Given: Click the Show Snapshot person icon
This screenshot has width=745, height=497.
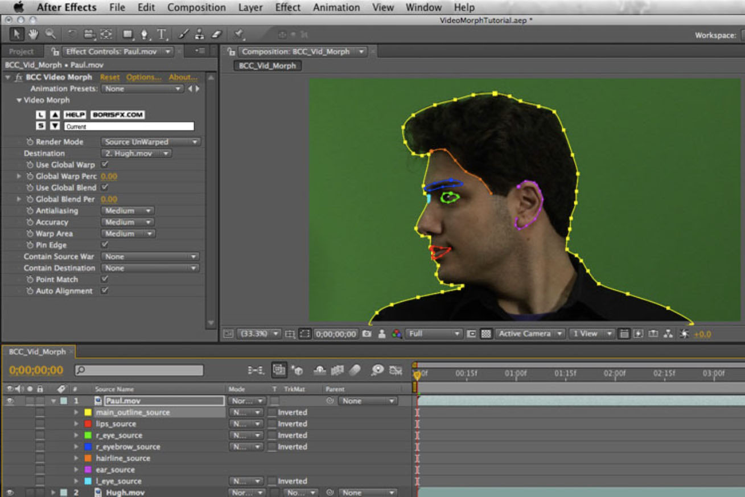Looking at the screenshot, I should pos(382,334).
